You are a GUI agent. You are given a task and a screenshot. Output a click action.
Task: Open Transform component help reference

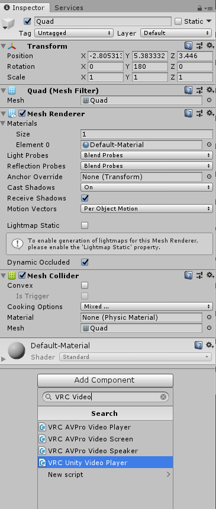pyautogui.click(x=188, y=46)
